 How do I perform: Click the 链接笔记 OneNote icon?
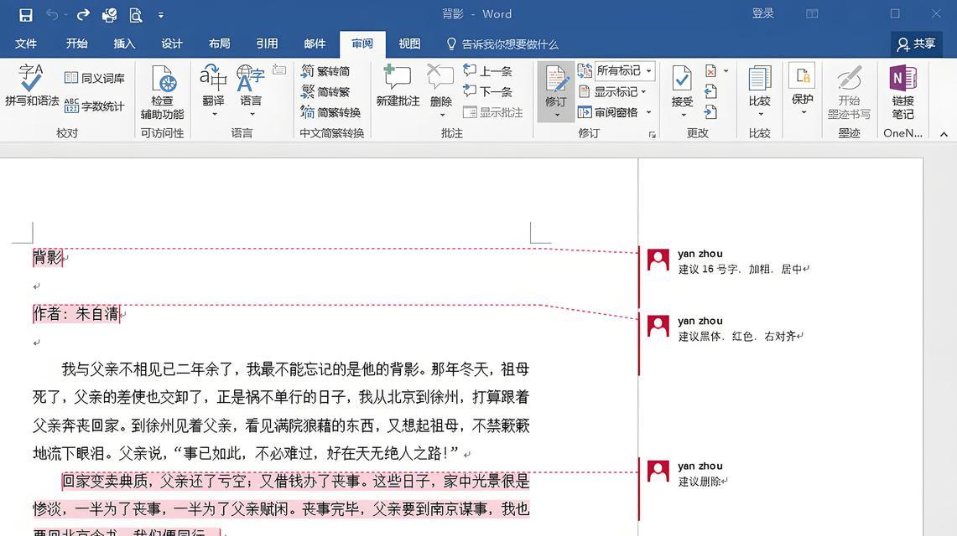pos(903,78)
